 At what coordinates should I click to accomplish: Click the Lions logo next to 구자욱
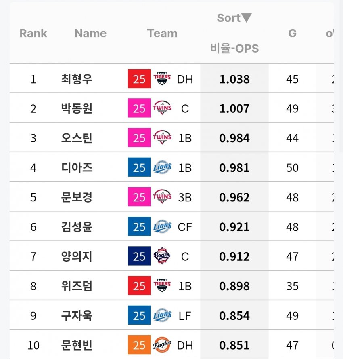[162, 315]
